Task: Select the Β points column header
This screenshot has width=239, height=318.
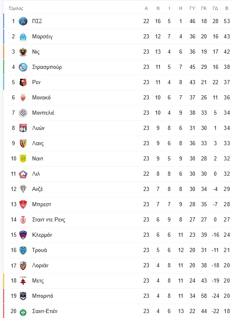Action: 227,8
